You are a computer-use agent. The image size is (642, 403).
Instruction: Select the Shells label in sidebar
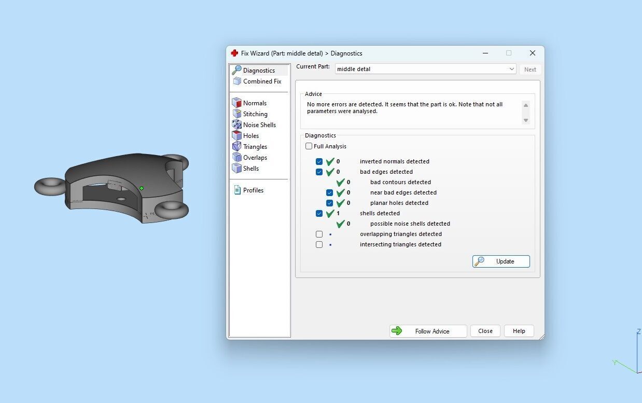251,169
